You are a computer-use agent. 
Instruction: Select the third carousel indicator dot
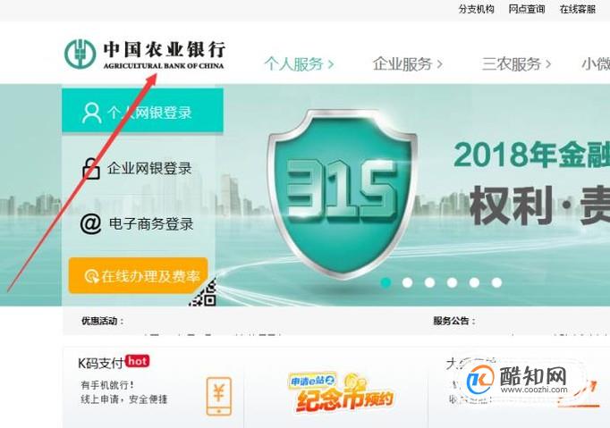(429, 282)
